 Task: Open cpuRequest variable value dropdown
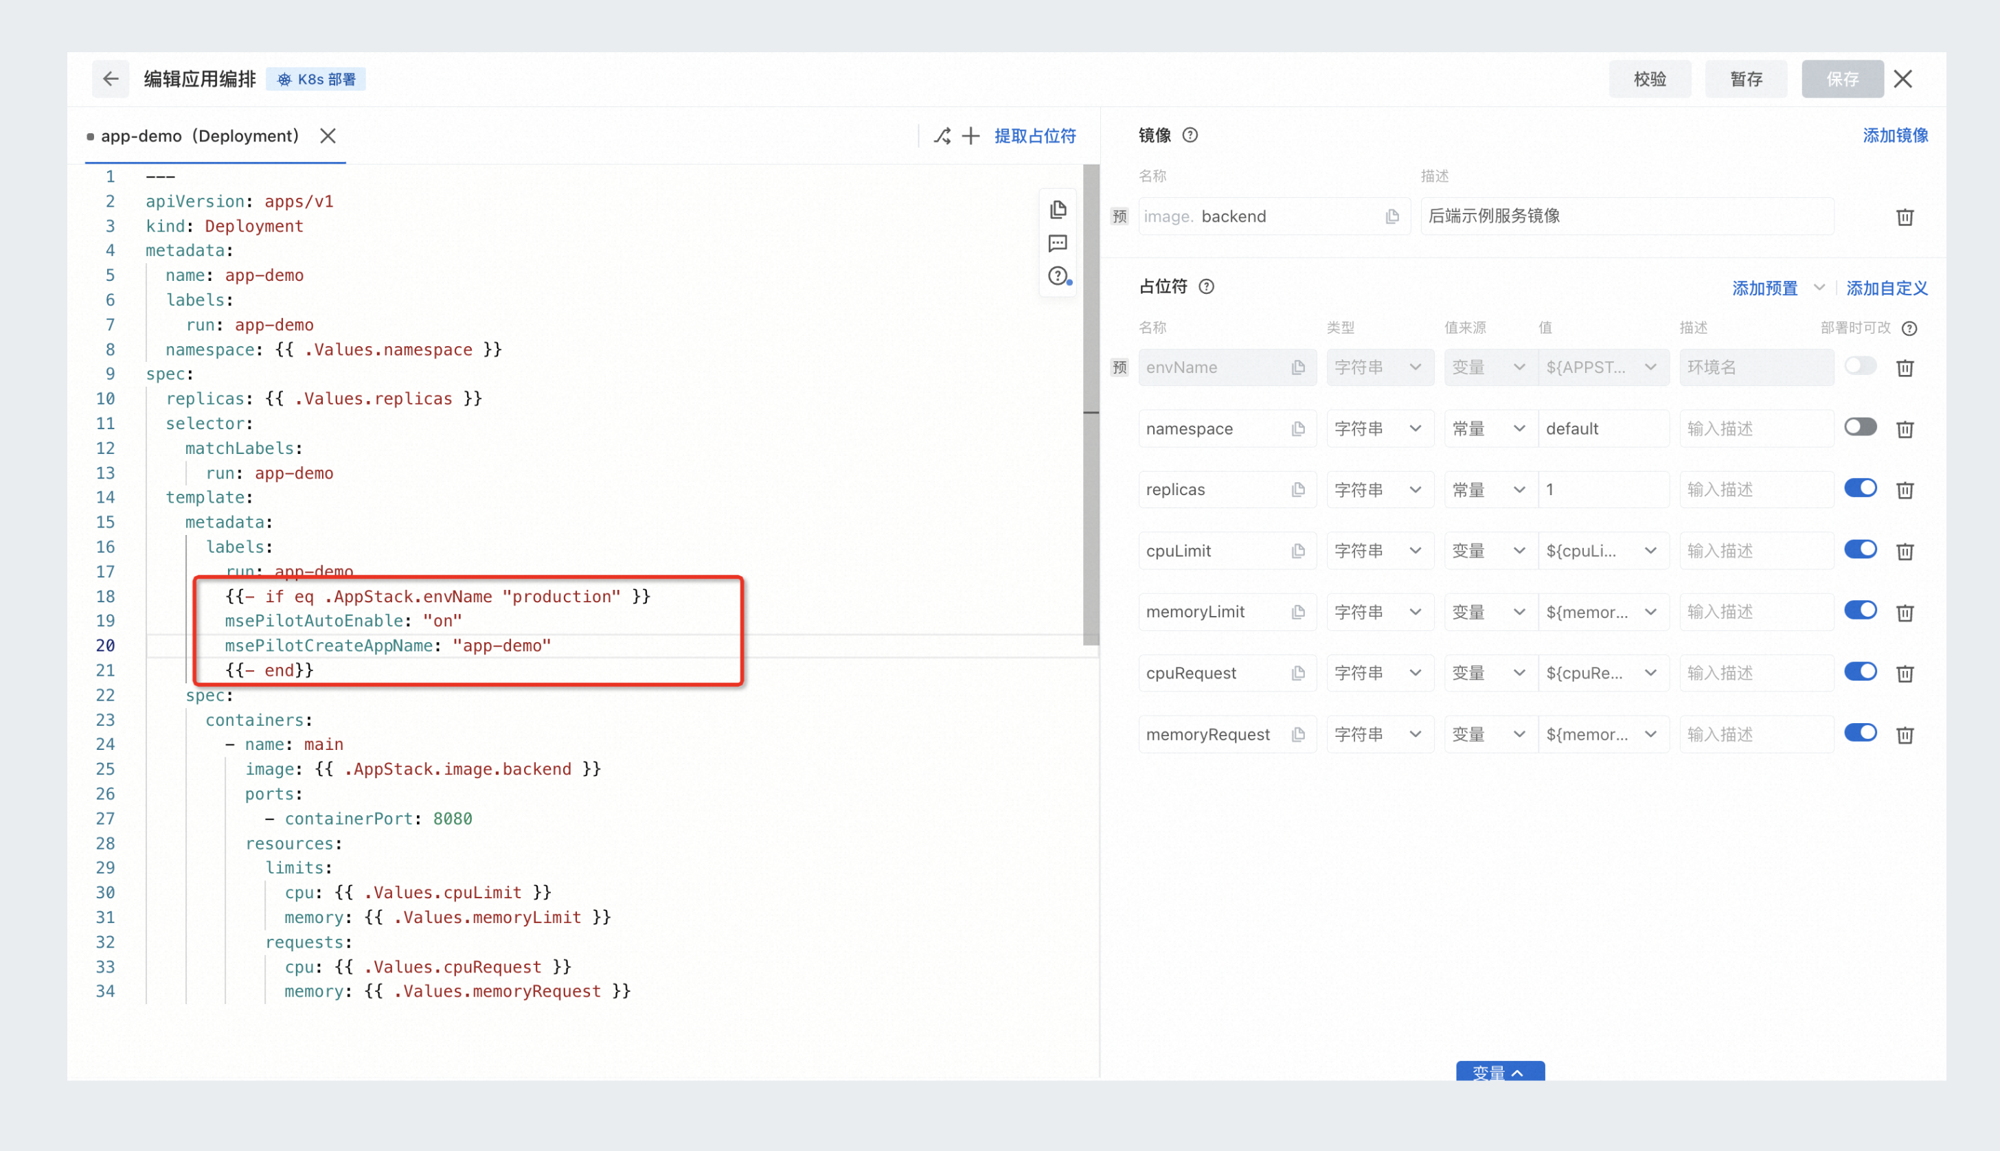coord(1603,674)
